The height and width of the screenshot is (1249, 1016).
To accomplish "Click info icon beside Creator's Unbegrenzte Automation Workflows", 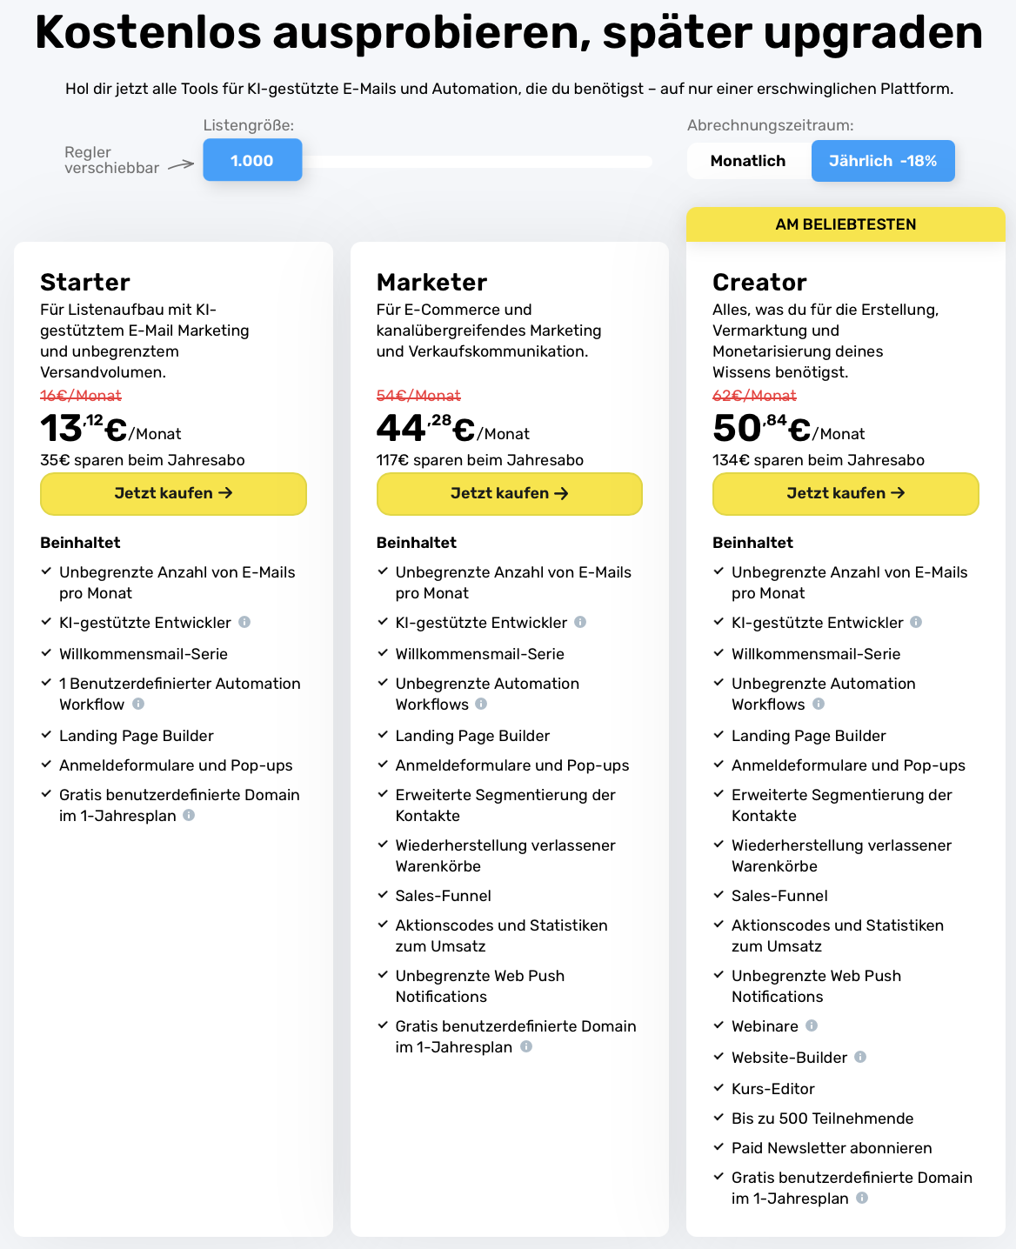I will click(x=819, y=704).
